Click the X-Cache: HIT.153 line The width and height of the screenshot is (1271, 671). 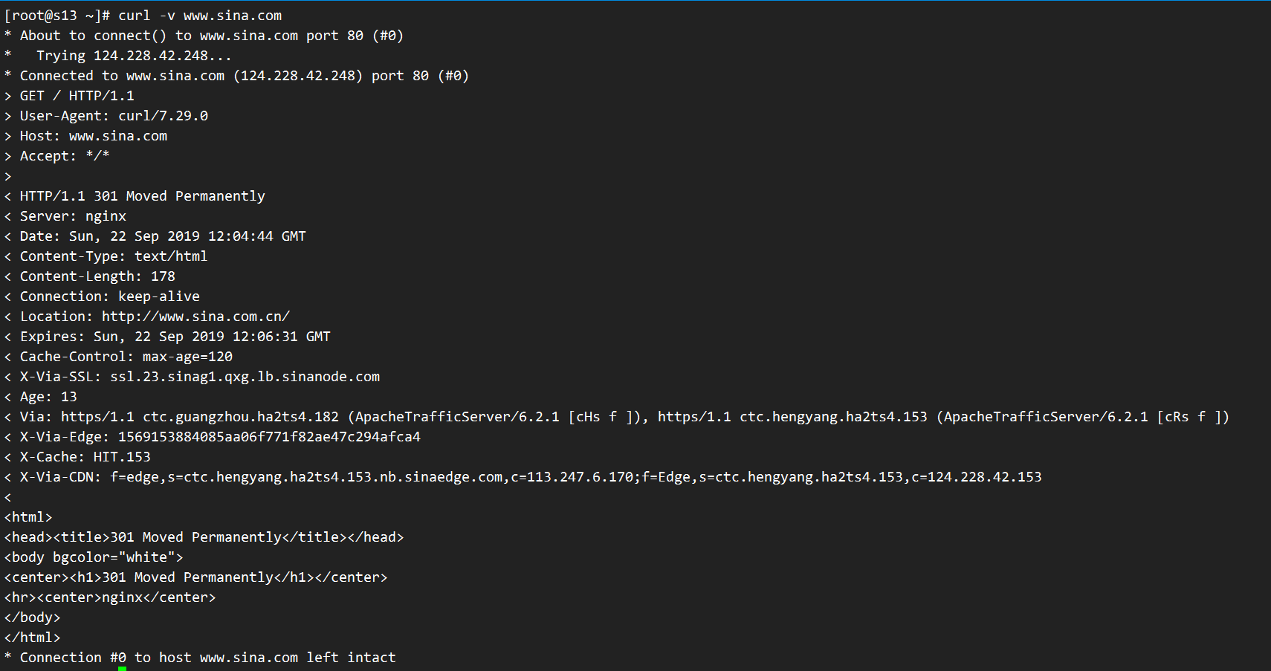tap(85, 457)
